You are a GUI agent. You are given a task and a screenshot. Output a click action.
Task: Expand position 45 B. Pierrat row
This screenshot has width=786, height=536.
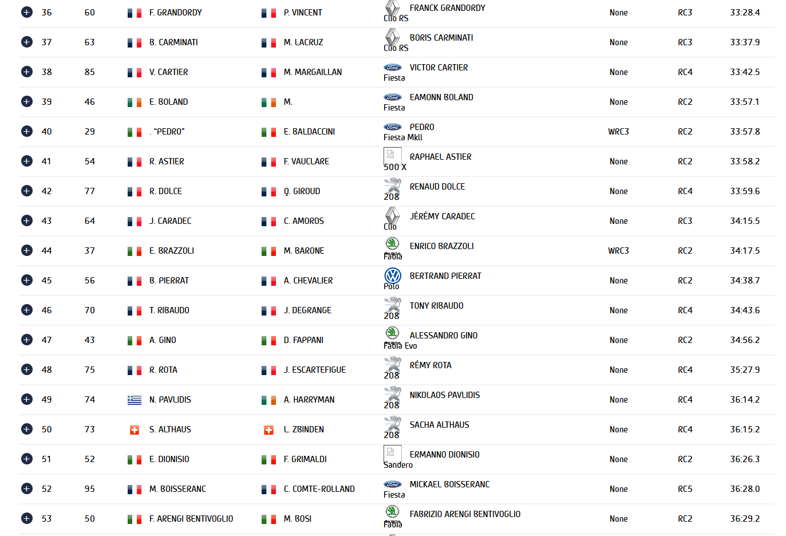(27, 280)
